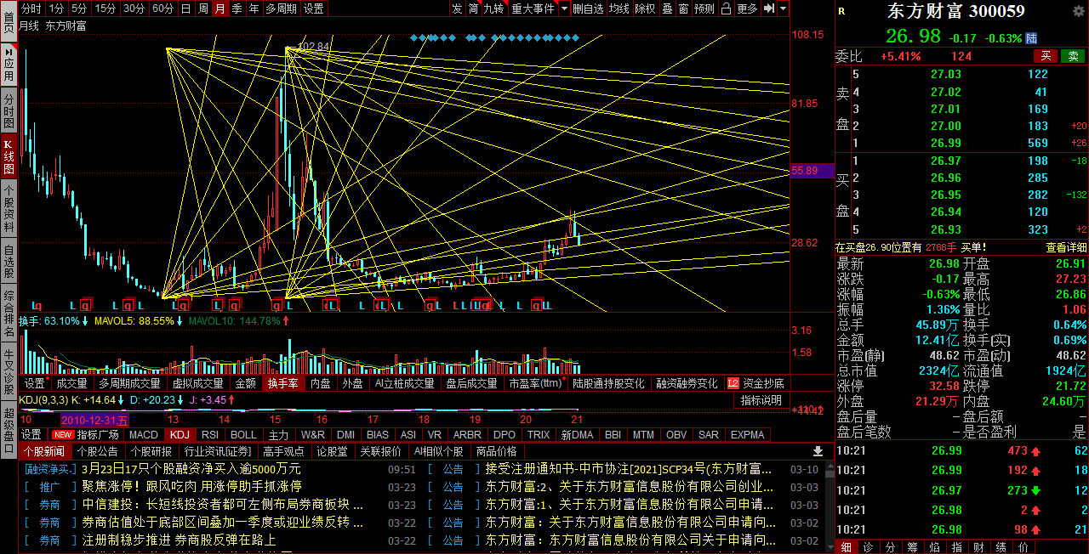Click 删自选 to remove from watchlist
Screen dimensions: 1089x554
coord(588,8)
